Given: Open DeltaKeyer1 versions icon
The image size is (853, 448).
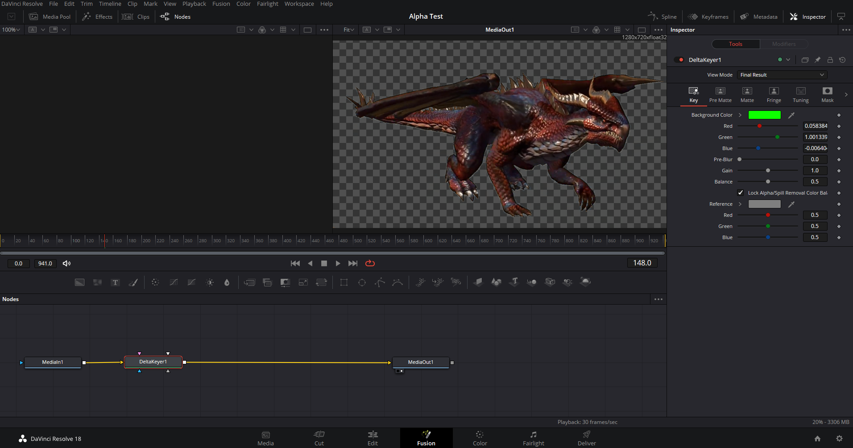Looking at the screenshot, I should click(x=805, y=60).
